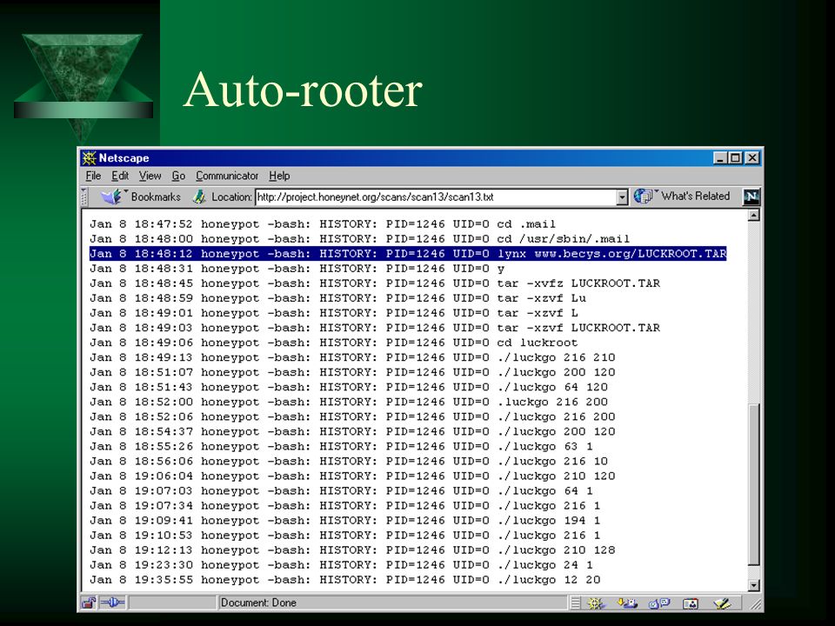Viewport: 835px width, 626px height.
Task: Open Address Book from the component bar
Action: click(x=690, y=603)
